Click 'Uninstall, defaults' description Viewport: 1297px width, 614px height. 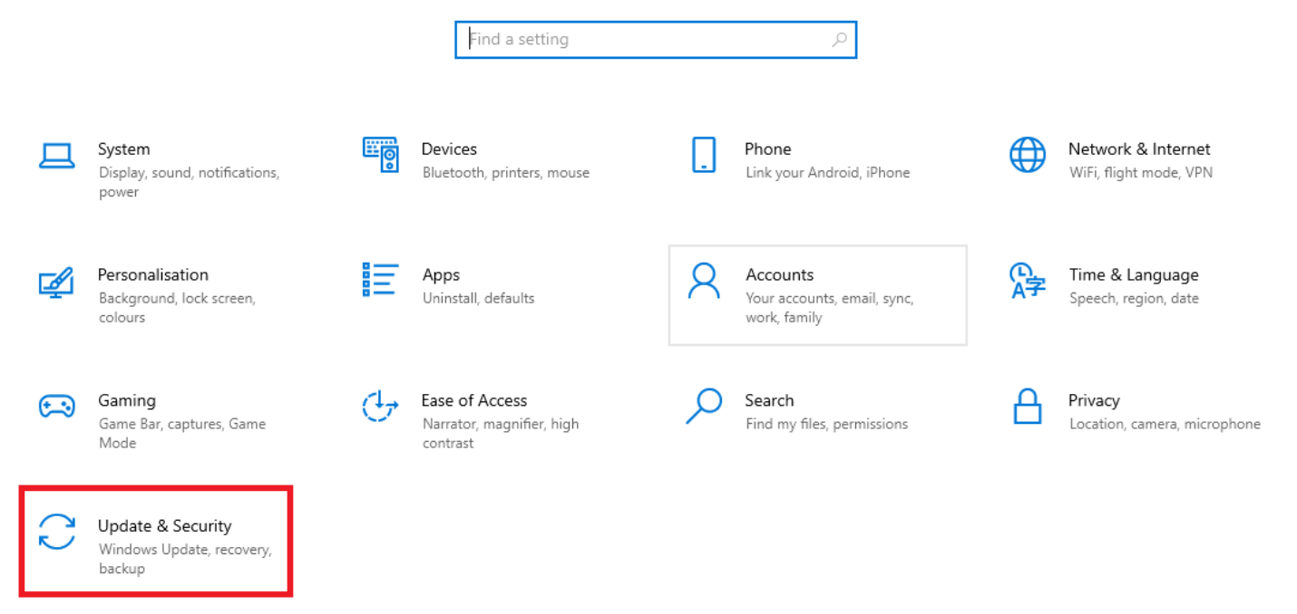click(x=478, y=298)
